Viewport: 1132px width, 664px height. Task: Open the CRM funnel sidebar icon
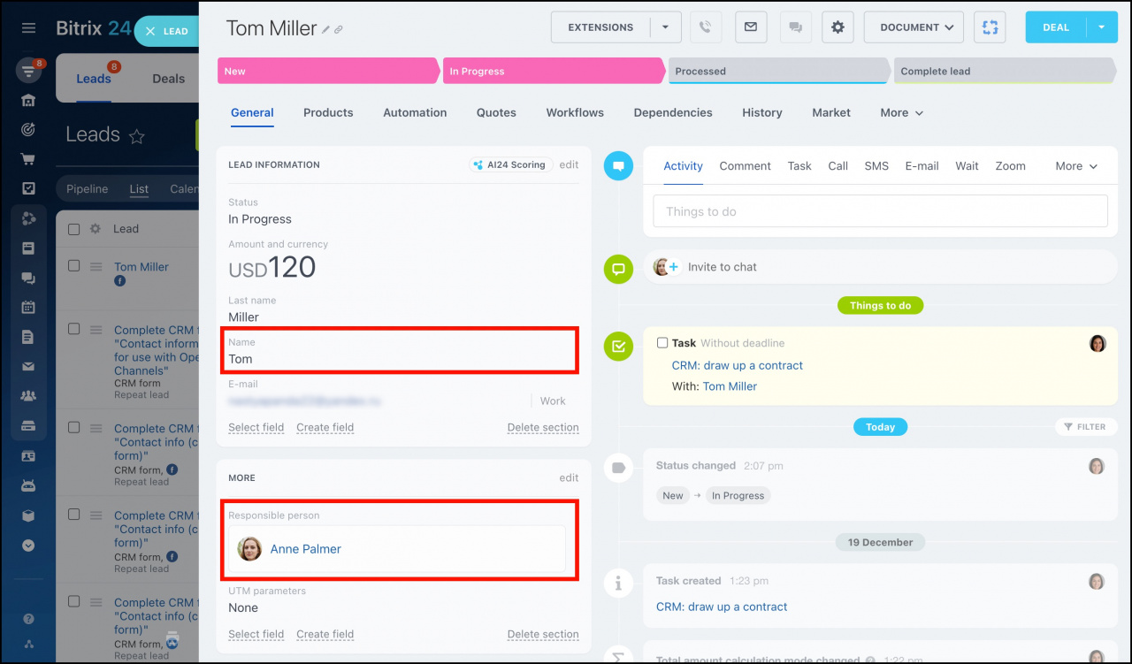28,71
